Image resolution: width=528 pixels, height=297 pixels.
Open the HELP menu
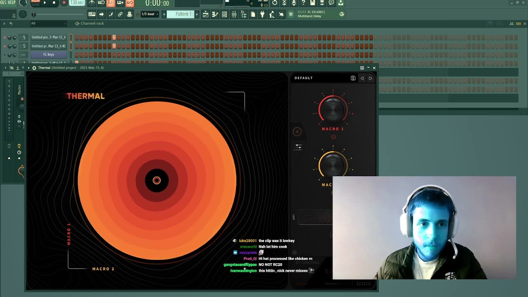pyautogui.click(x=12, y=2)
